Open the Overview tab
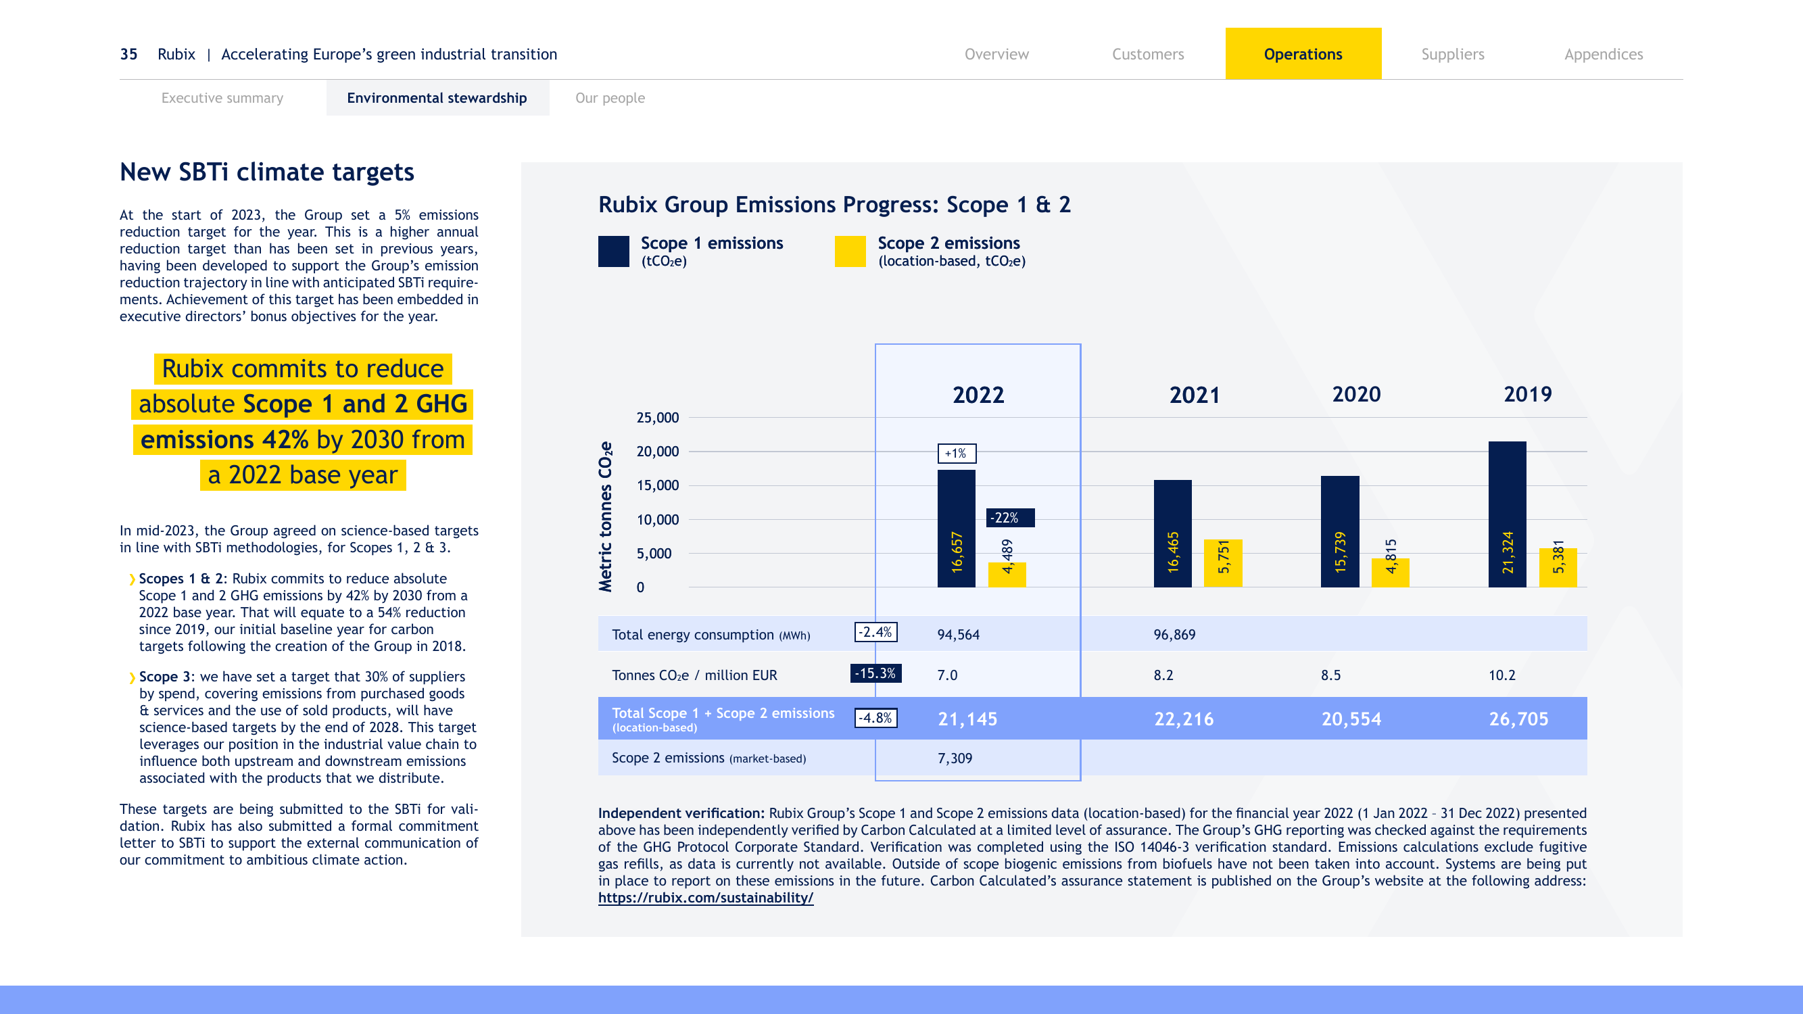The width and height of the screenshot is (1803, 1014). [x=996, y=54]
